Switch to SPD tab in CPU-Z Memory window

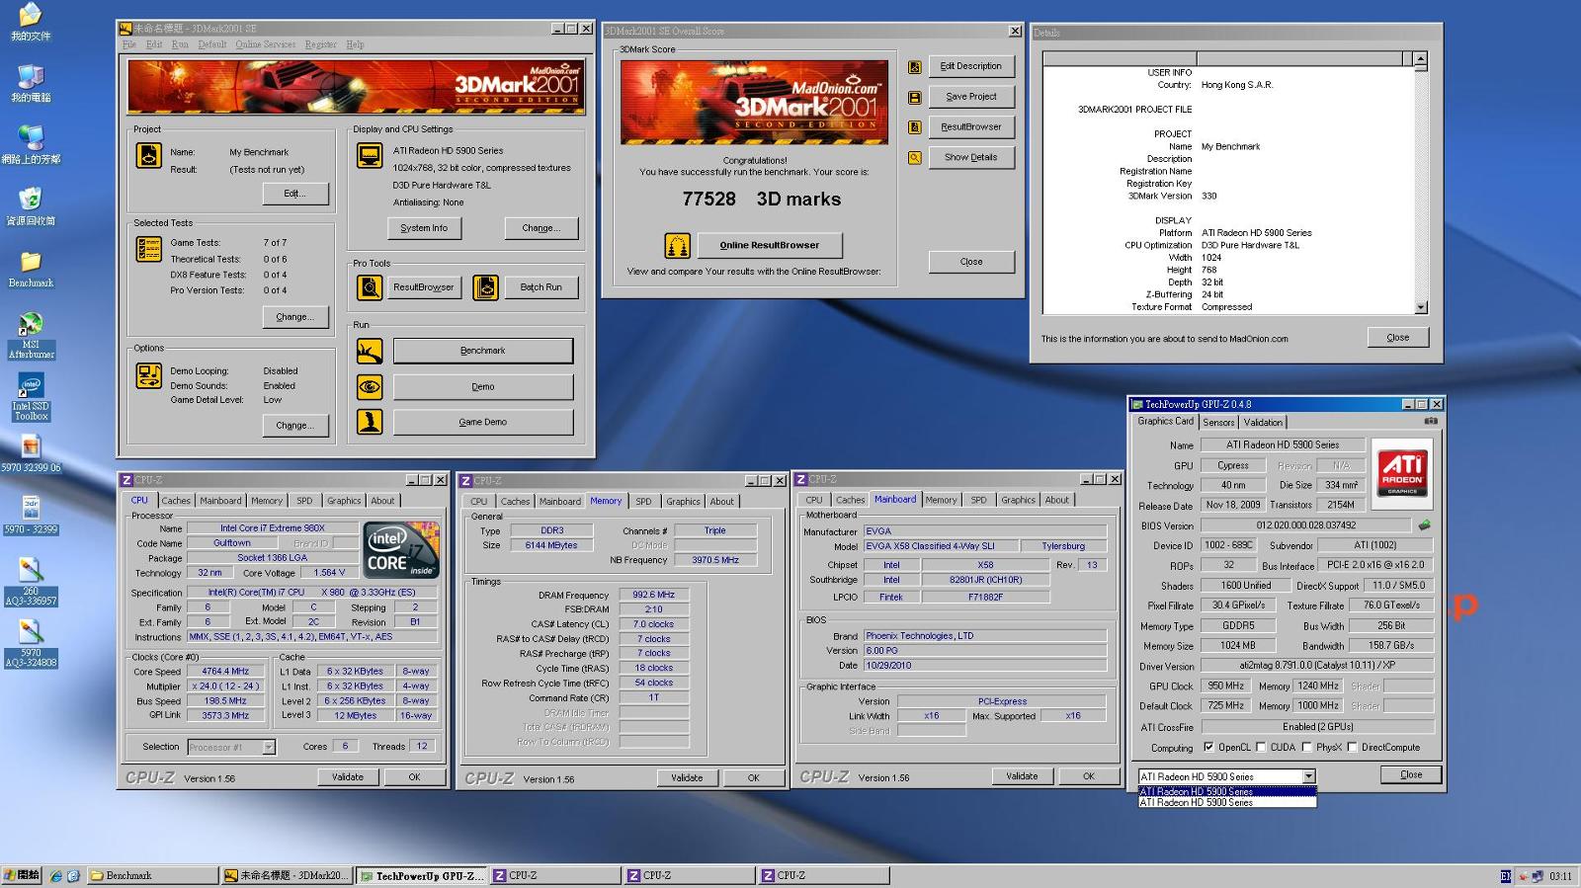(x=643, y=502)
